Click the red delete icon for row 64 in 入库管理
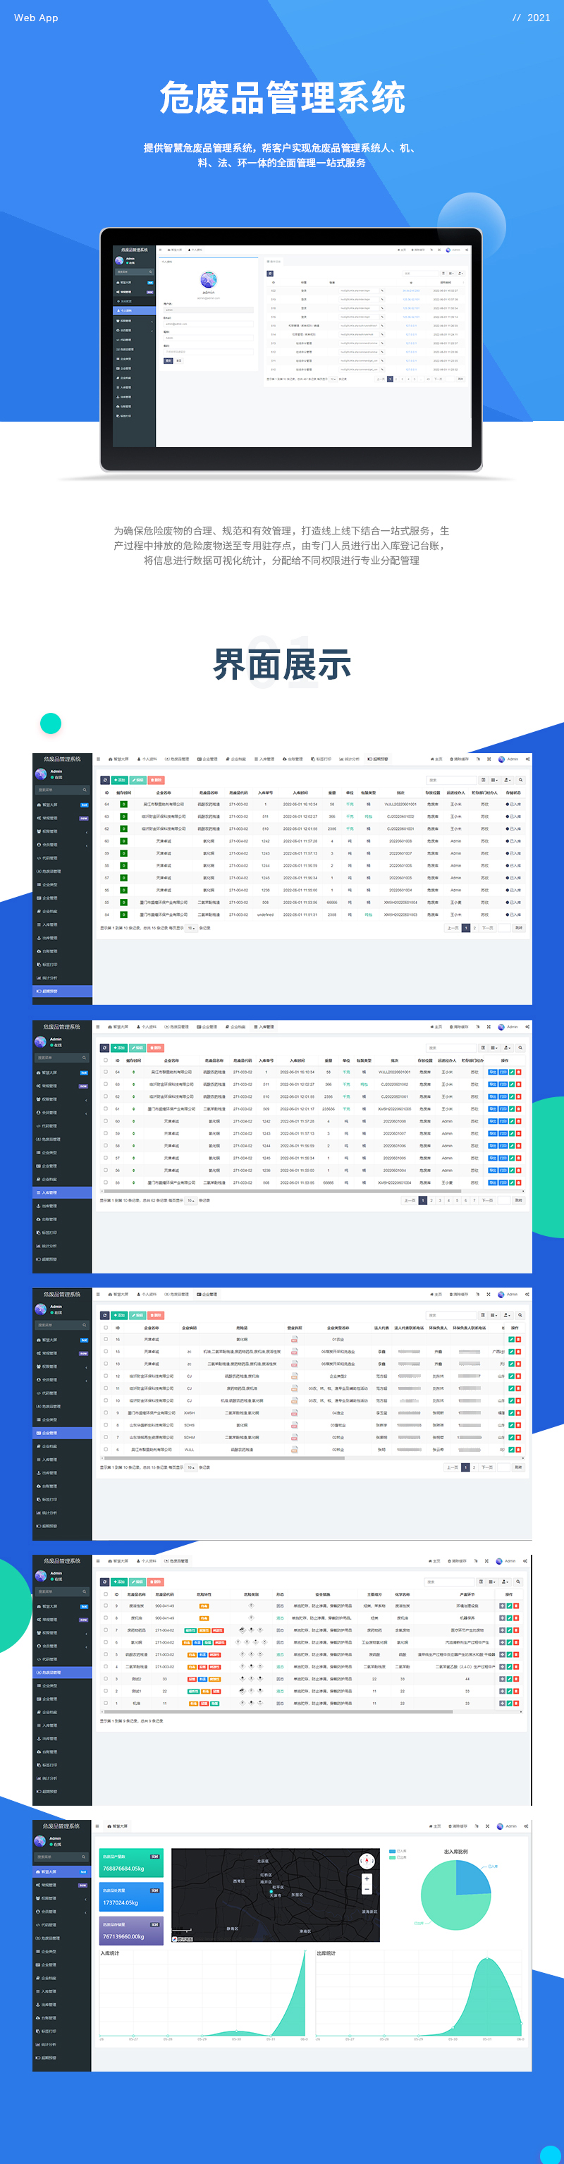 click(519, 1072)
